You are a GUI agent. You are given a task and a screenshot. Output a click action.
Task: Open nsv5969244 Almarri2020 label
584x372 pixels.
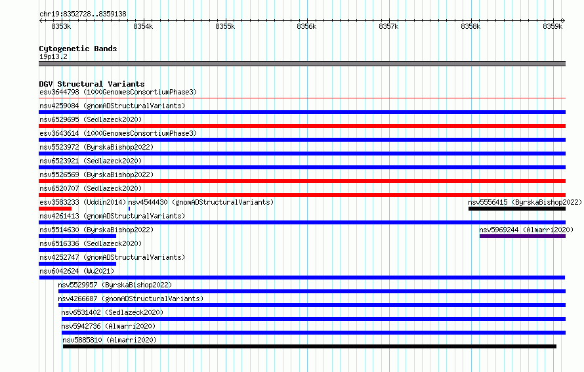(x=526, y=230)
